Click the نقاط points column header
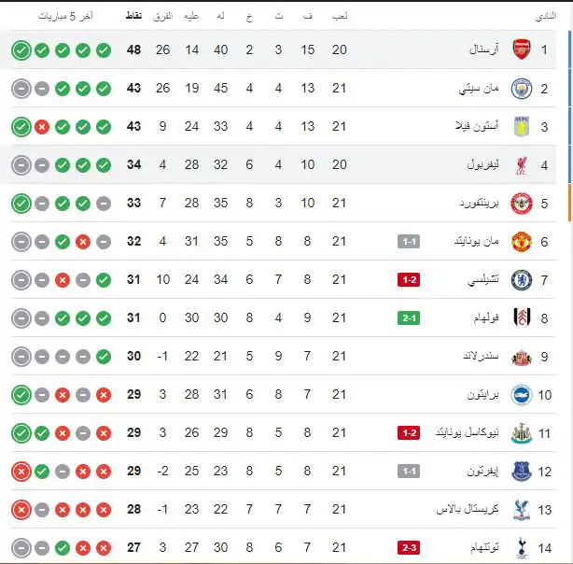The width and height of the screenshot is (573, 564). 133,18
